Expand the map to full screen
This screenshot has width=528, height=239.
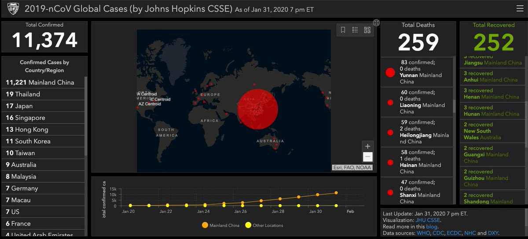click(376, 22)
